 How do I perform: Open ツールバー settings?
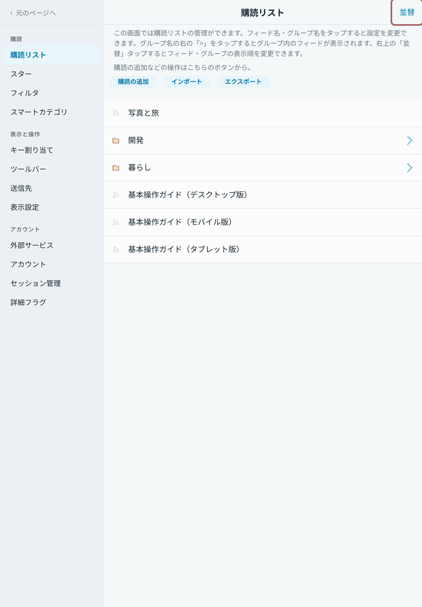[51, 169]
